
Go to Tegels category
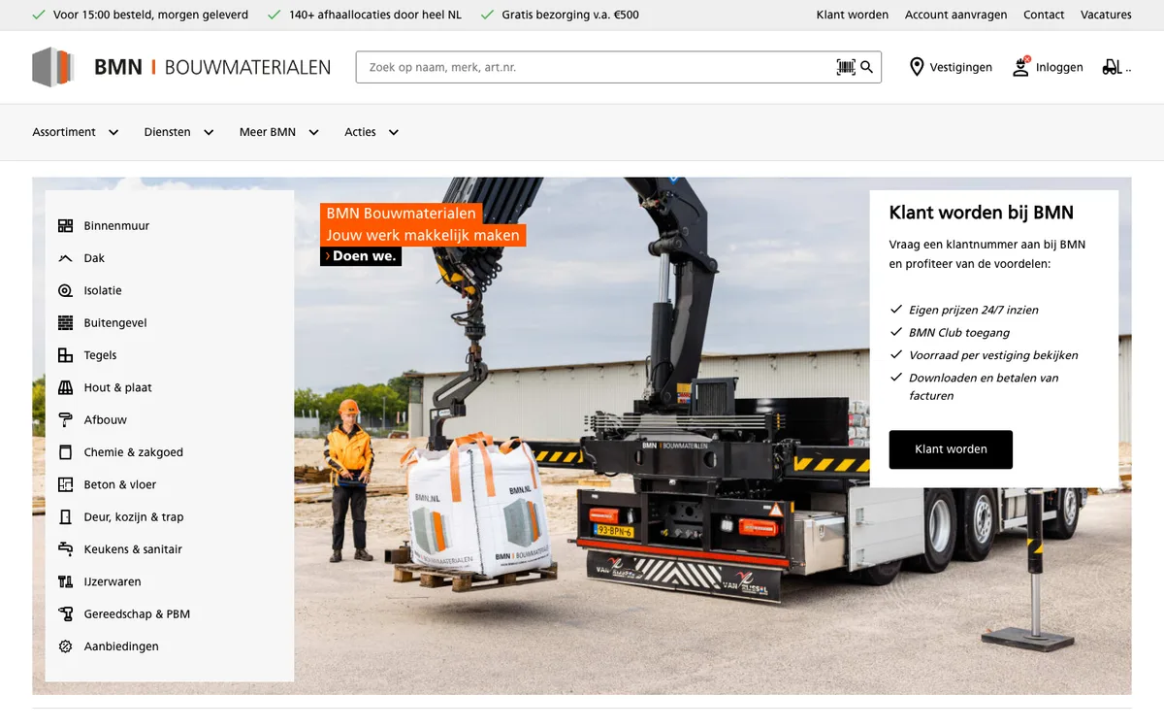(x=100, y=355)
